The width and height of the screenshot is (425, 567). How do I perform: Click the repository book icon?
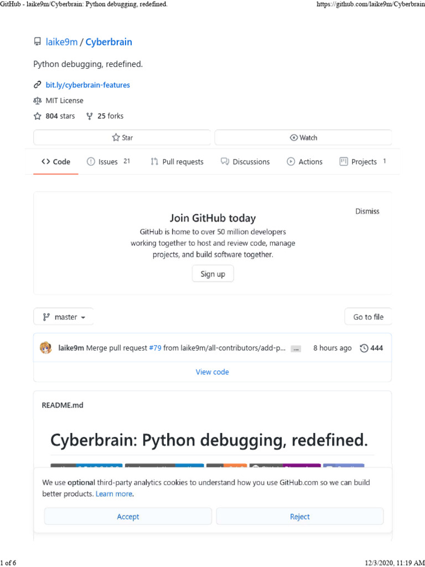[37, 42]
